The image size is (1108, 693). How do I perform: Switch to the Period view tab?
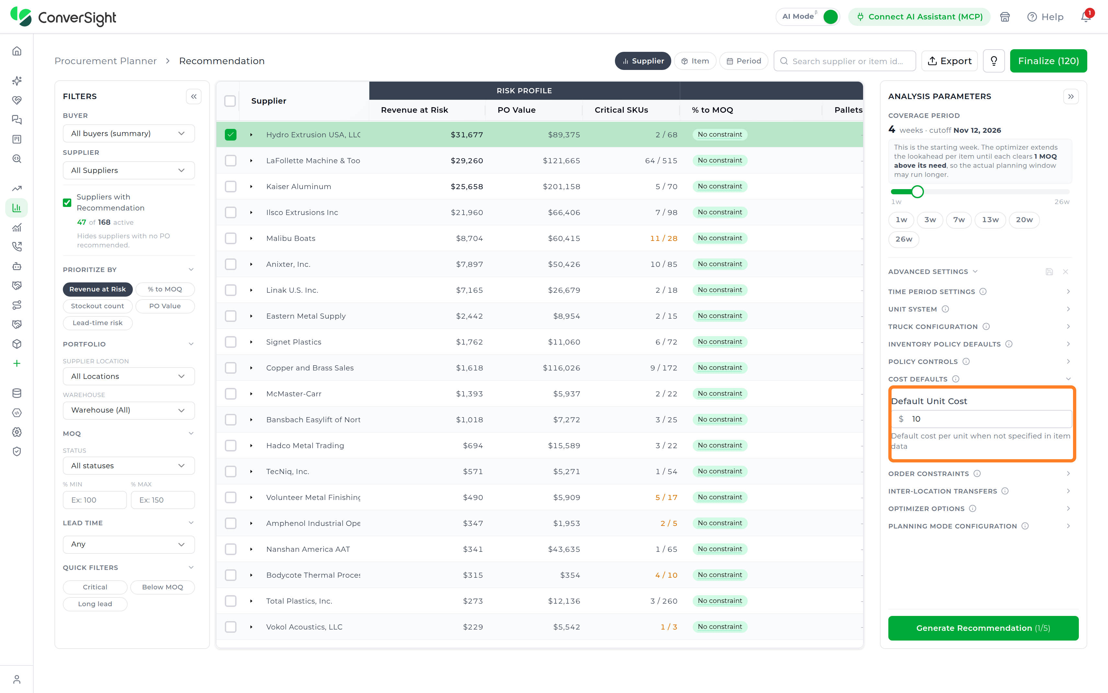[x=744, y=61]
